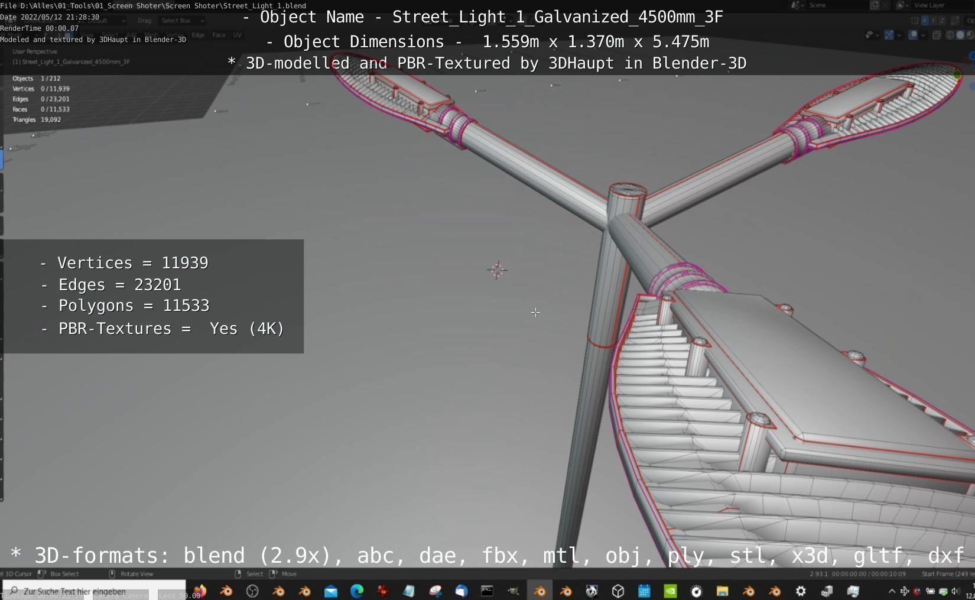Open Mail app from the taskbar
Image resolution: width=975 pixels, height=600 pixels.
[331, 591]
